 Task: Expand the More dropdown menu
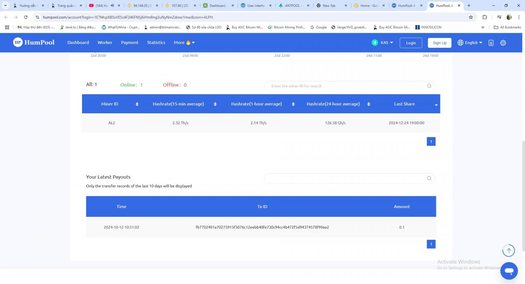click(184, 43)
